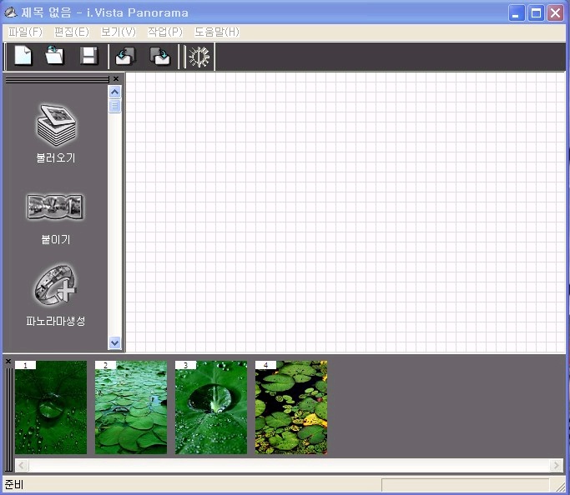Viewport: 570px width, 495px height.
Task: Click the 파노라마생성 icon in sidebar
Action: (55, 287)
